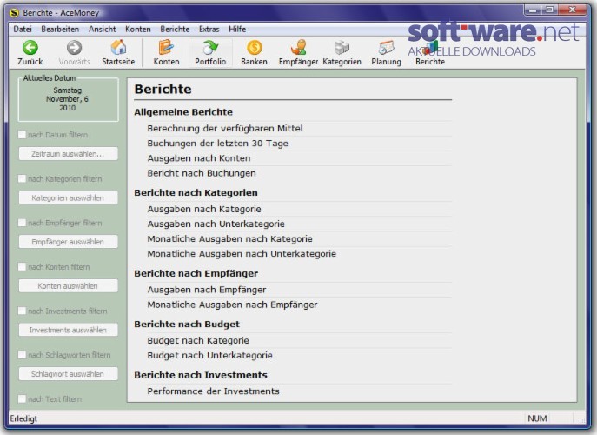The width and height of the screenshot is (597, 435).
Task: Enable nach Text filtern checkbox
Action: click(22, 398)
